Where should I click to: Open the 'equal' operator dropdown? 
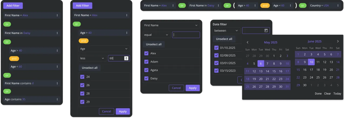pos(156,35)
